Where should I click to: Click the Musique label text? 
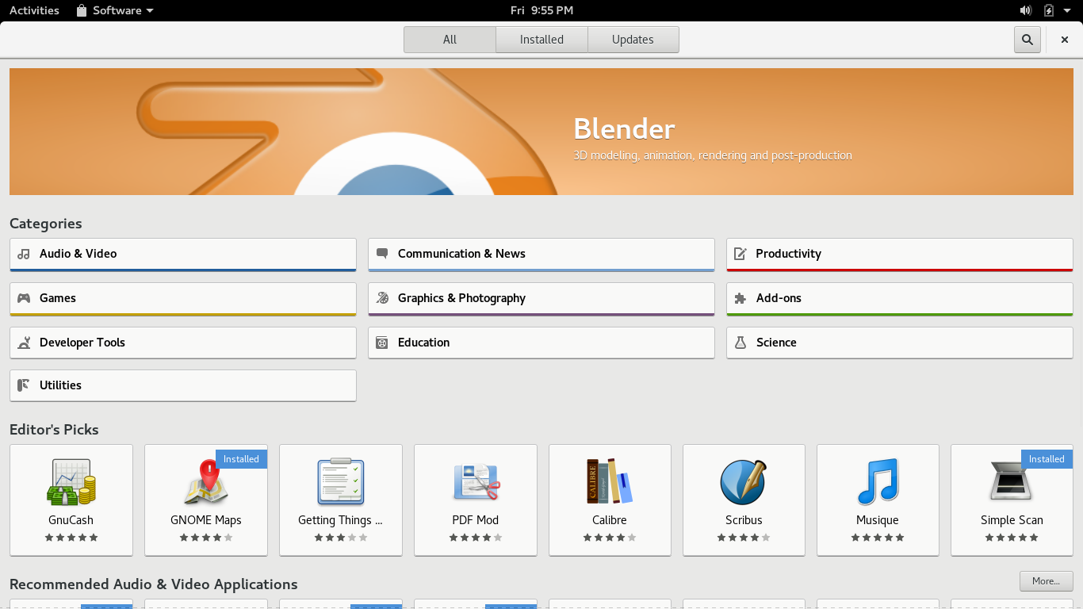(x=878, y=520)
